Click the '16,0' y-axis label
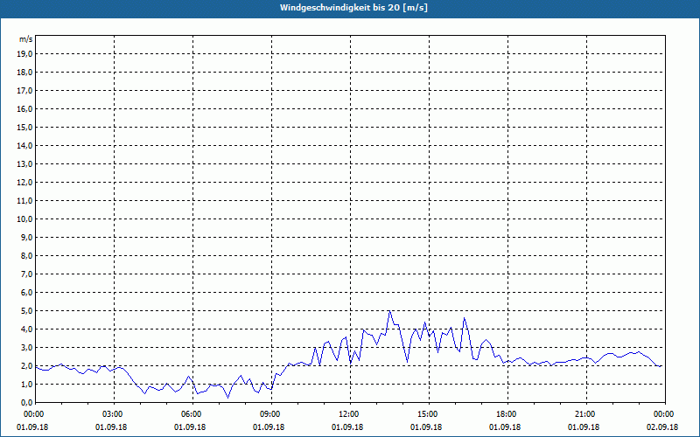700x437 pixels. point(24,108)
